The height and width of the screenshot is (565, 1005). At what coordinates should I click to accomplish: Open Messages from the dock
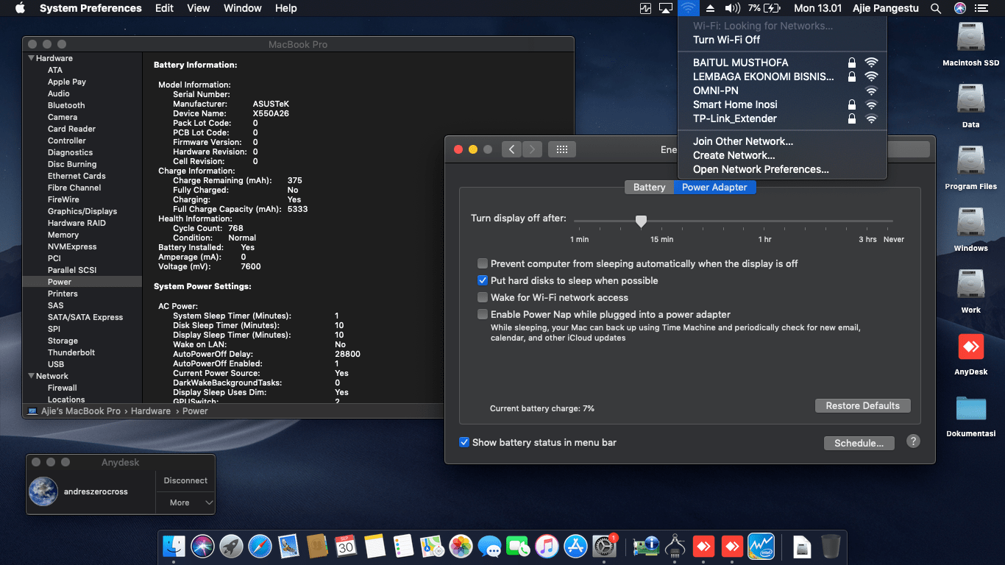coord(489,546)
